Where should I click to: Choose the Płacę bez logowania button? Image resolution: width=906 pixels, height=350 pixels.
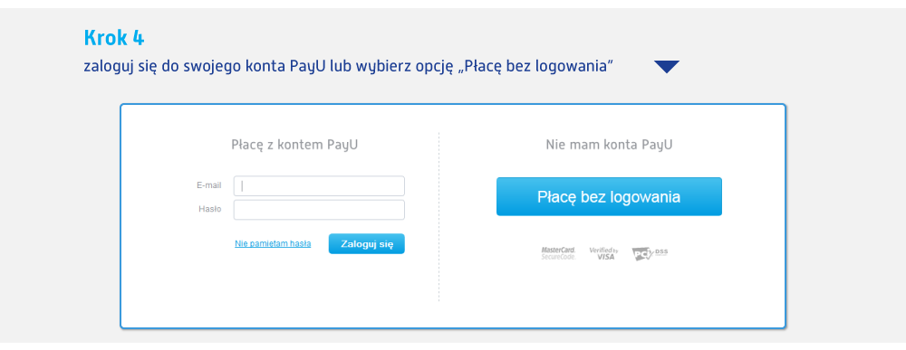[609, 196]
